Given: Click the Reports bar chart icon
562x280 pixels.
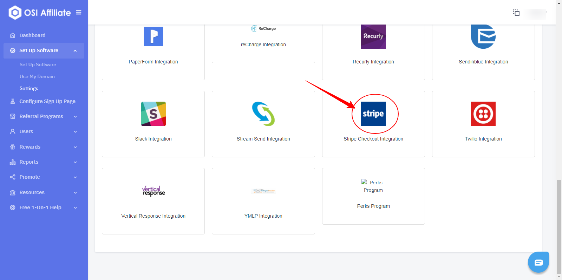Looking at the screenshot, I should [x=13, y=162].
